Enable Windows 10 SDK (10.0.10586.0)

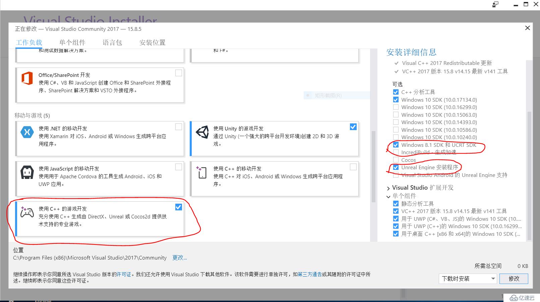(x=396, y=130)
